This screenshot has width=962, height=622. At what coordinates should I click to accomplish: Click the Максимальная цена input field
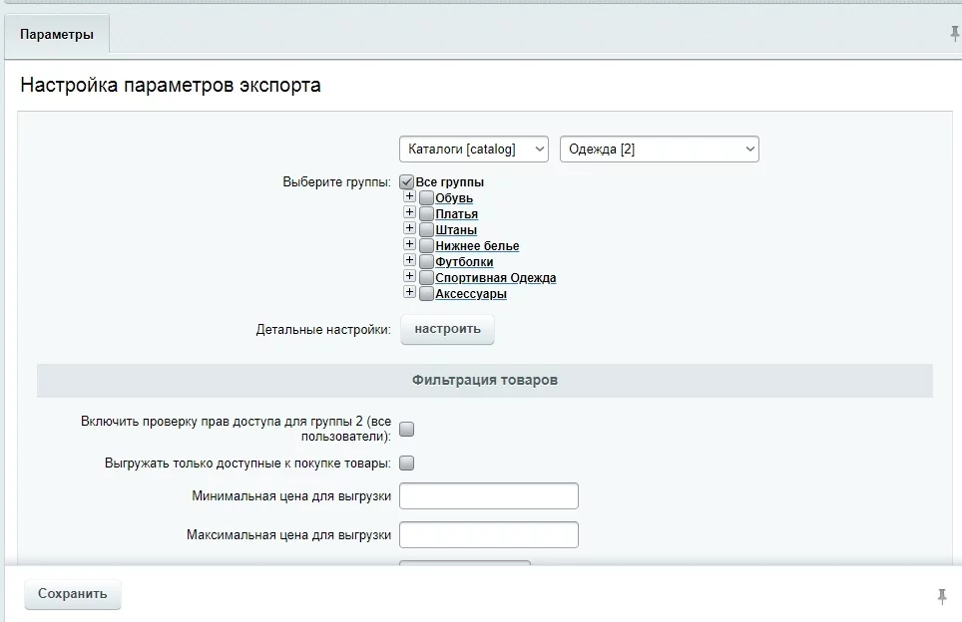[488, 535]
